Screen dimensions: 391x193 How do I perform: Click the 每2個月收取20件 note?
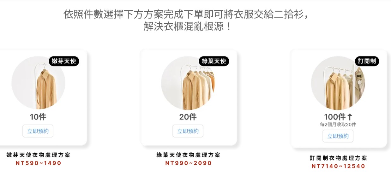(338, 125)
